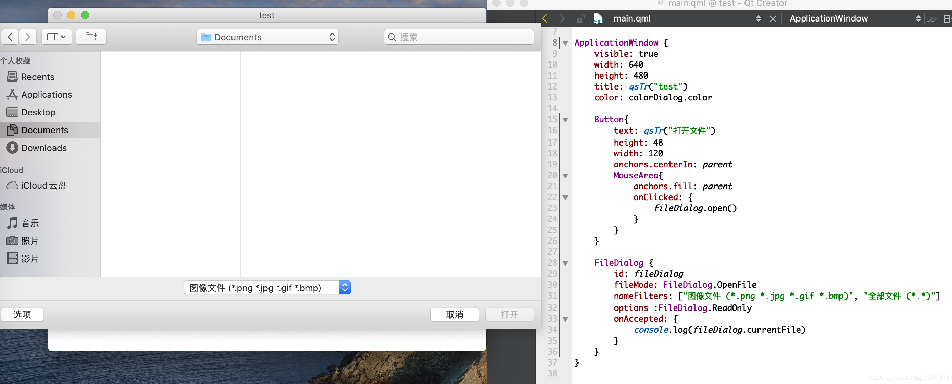Click 'nameFilters' property in code
Screen dimensions: 952x384
(640, 296)
